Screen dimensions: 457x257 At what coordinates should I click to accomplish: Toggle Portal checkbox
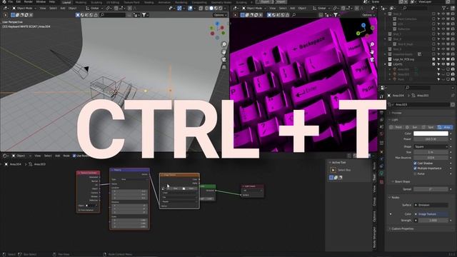coord(415,173)
